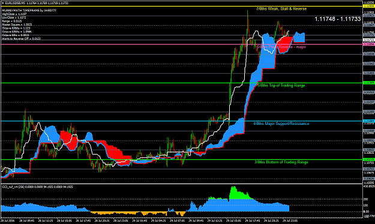
Task: Select the yellow 1.12000 price tag on axis
Action: tap(369, 6)
